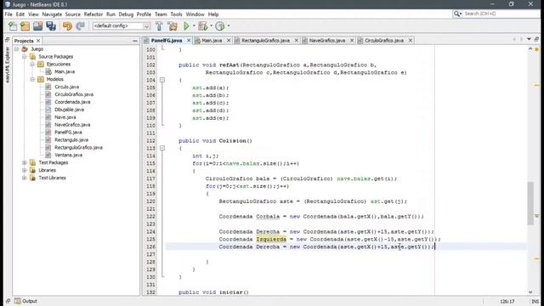Click the INS insert mode indicator
Viewport: 544px width, 306px height.
(535, 302)
